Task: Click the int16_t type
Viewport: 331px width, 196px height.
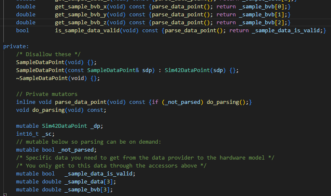Action: coord(27,134)
